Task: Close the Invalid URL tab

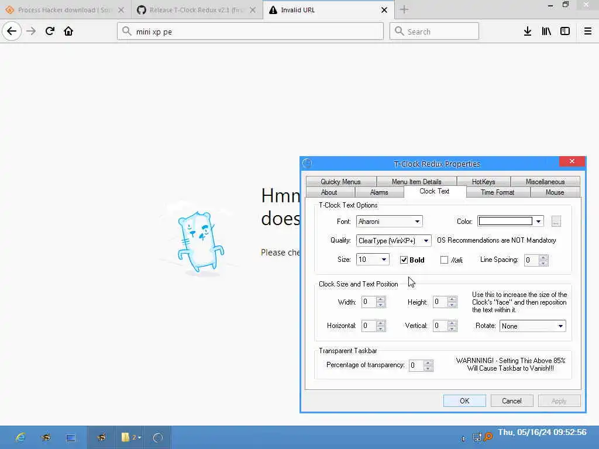Action: 384,11
